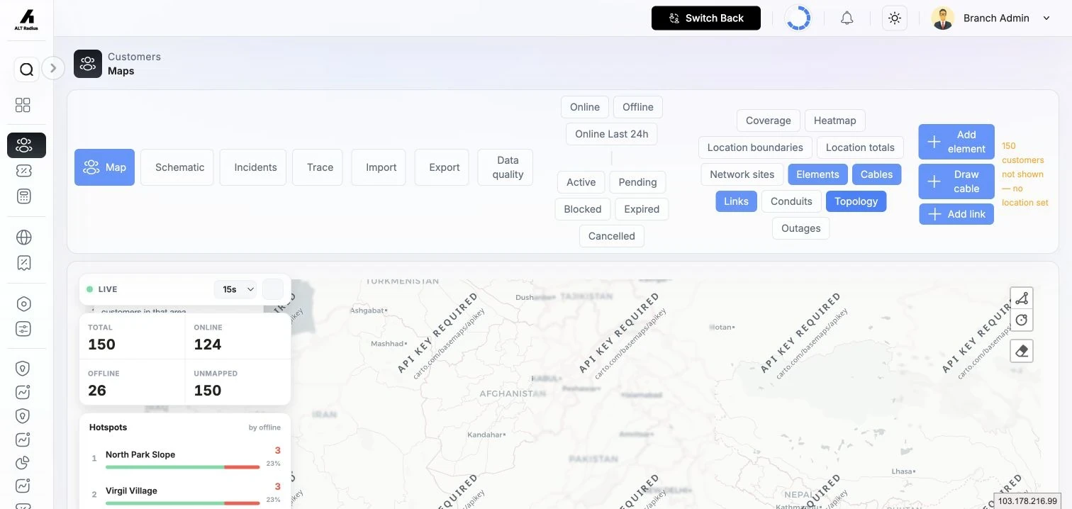Open the notifications bell
This screenshot has width=1072, height=509.
click(847, 18)
